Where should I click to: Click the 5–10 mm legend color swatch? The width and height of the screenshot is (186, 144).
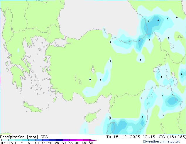click(x=32, y=140)
